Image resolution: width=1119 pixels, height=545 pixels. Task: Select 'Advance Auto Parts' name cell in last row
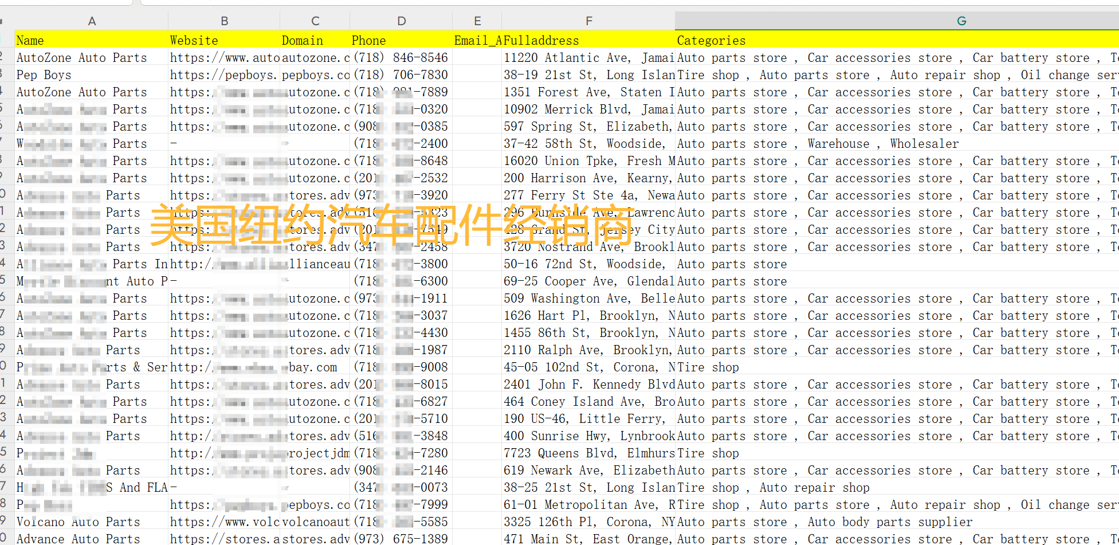[92, 539]
